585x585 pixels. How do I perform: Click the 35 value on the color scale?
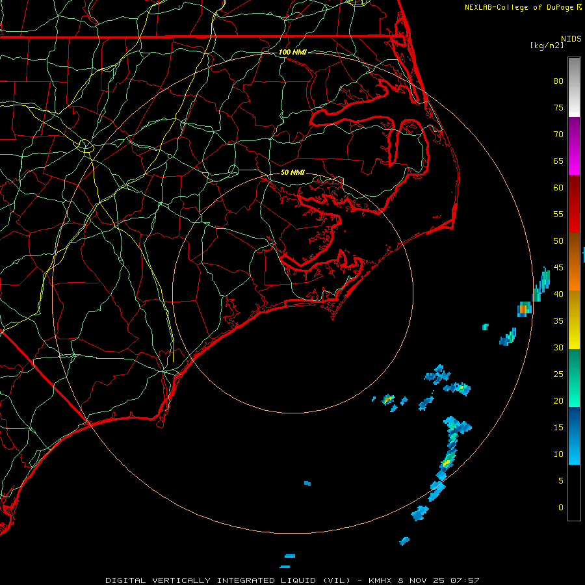[558, 321]
